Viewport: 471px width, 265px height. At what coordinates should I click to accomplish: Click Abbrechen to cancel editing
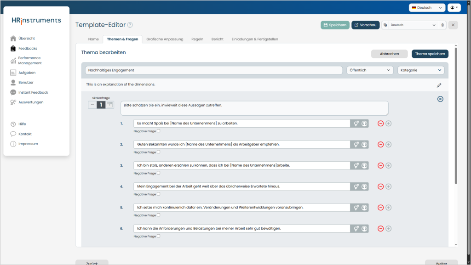pos(389,54)
